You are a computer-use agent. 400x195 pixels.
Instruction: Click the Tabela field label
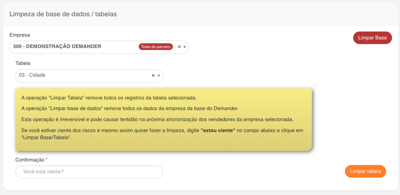23,63
